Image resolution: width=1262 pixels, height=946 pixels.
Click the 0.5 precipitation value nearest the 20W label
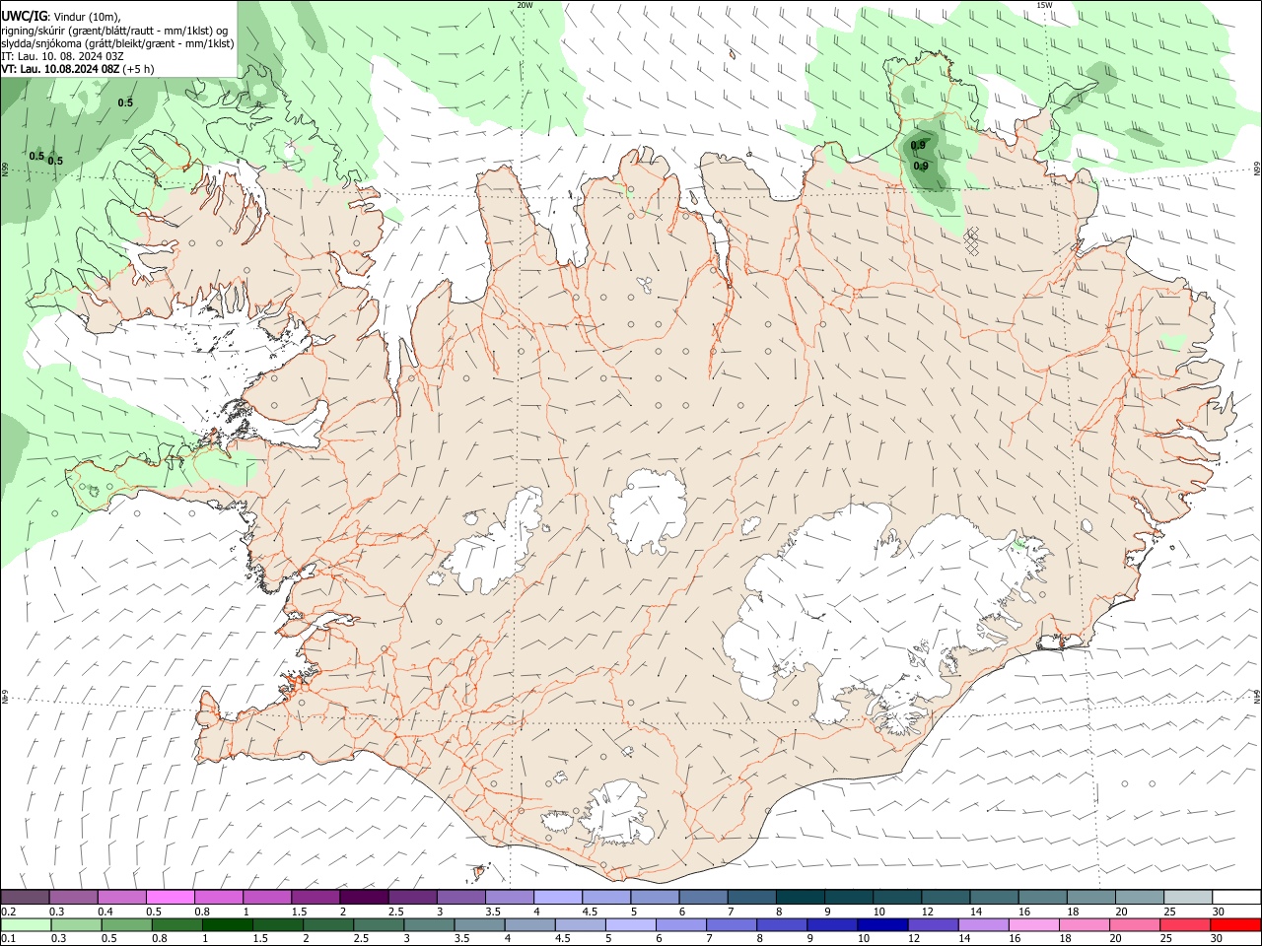tap(125, 102)
